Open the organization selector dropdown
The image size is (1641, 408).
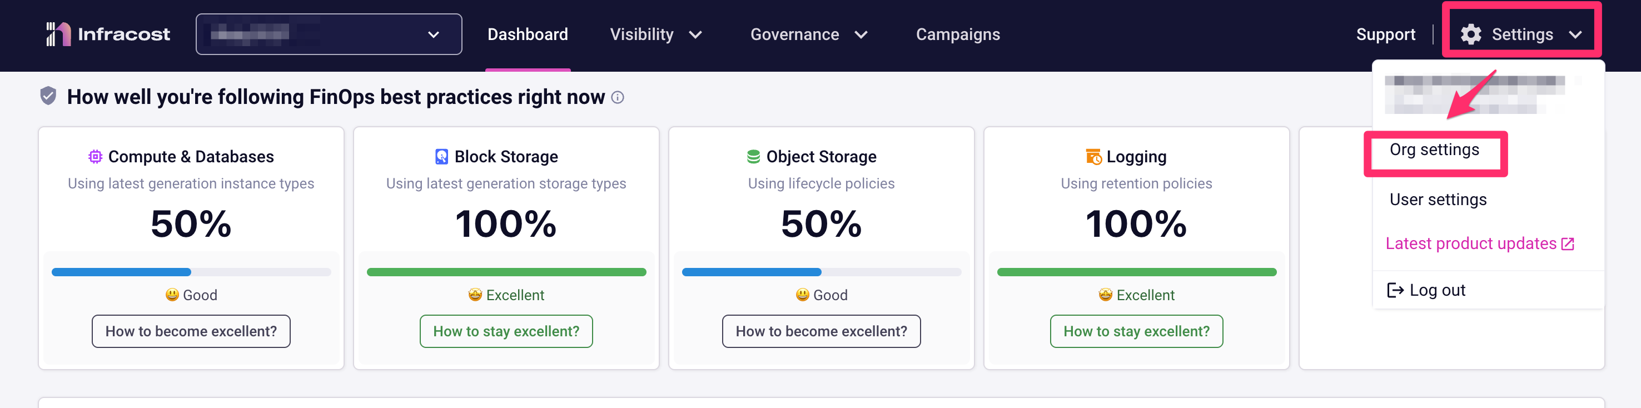tap(329, 34)
